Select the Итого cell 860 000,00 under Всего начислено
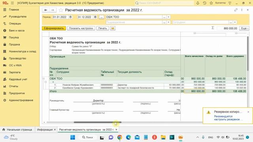 (x=194, y=91)
